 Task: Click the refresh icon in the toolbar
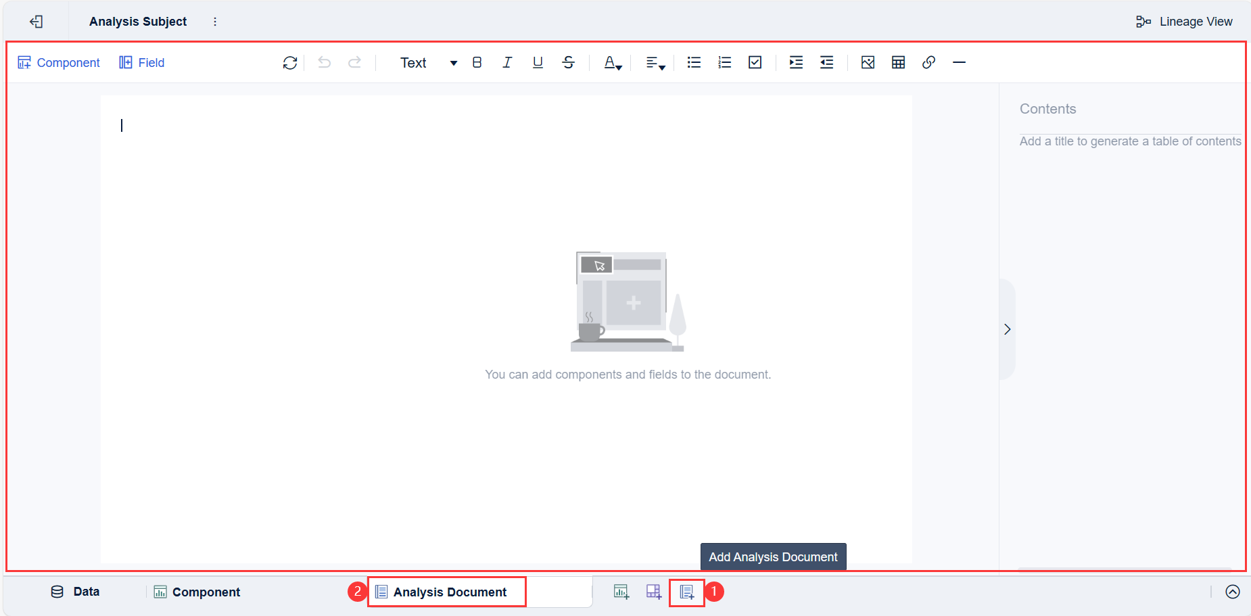pos(289,62)
